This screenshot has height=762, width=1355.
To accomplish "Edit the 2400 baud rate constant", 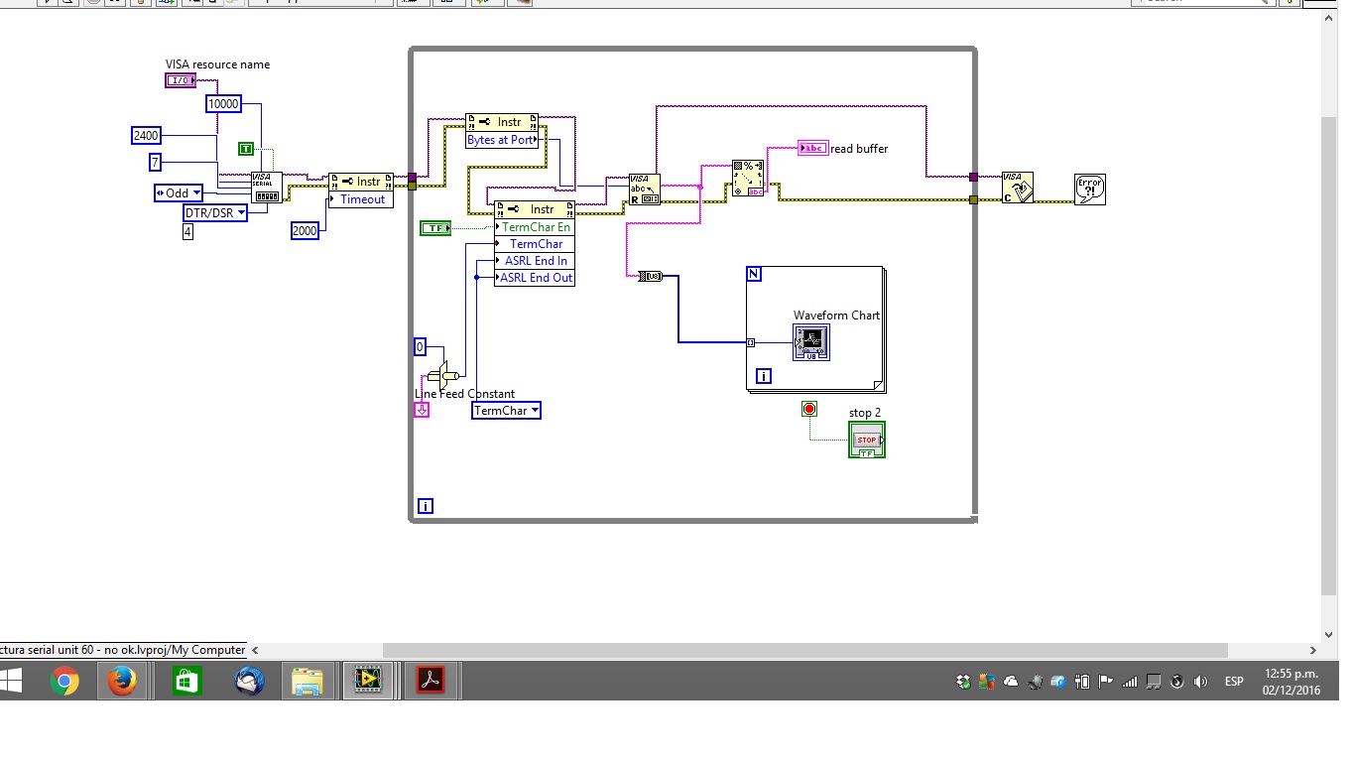I will (x=147, y=135).
